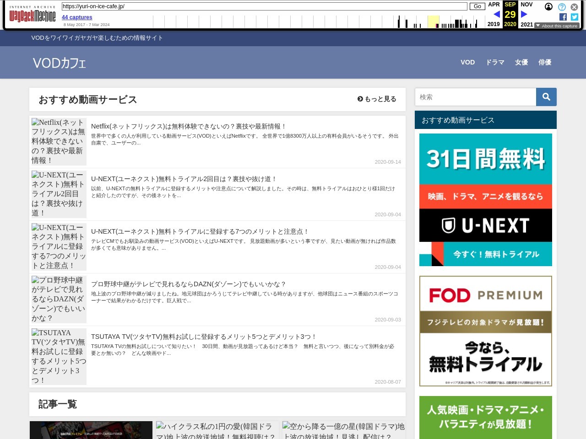Image resolution: width=586 pixels, height=439 pixels.
Task: Open the 空から降る一億の星 article card
Action: click(x=343, y=430)
